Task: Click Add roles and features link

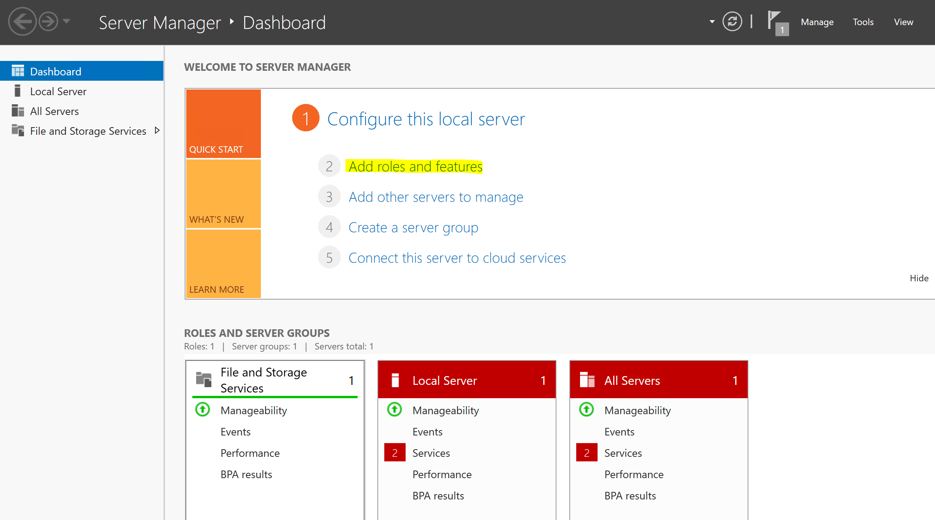Action: [416, 167]
